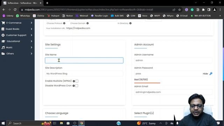
Task: Open the Chrome three-dot menu
Action: click(220, 10)
